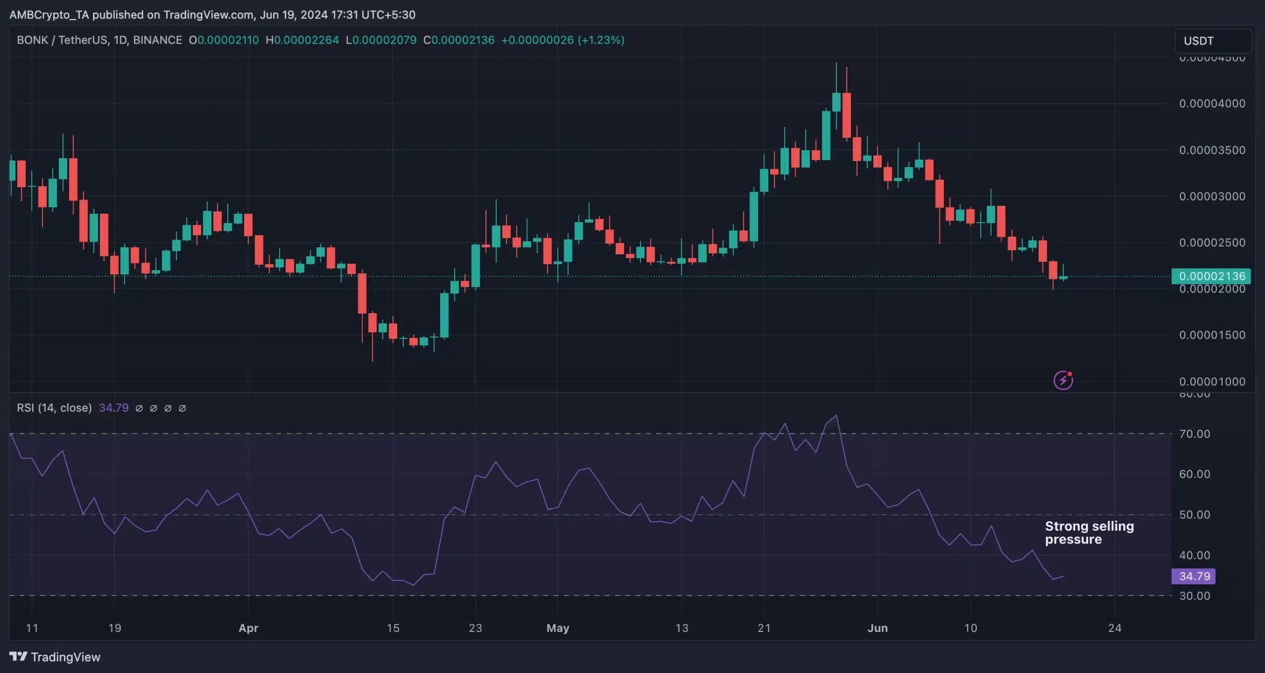
Task: Click the 0.00002500 price axis label
Action: [x=1212, y=243]
